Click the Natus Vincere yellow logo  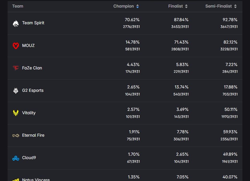[x=16, y=179]
